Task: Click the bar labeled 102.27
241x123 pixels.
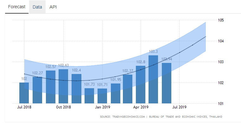Action: 37,90
